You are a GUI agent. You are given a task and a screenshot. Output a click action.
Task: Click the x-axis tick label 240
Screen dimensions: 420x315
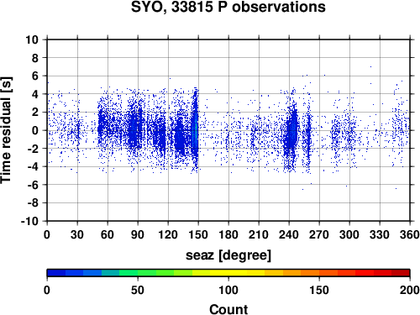(x=289, y=234)
